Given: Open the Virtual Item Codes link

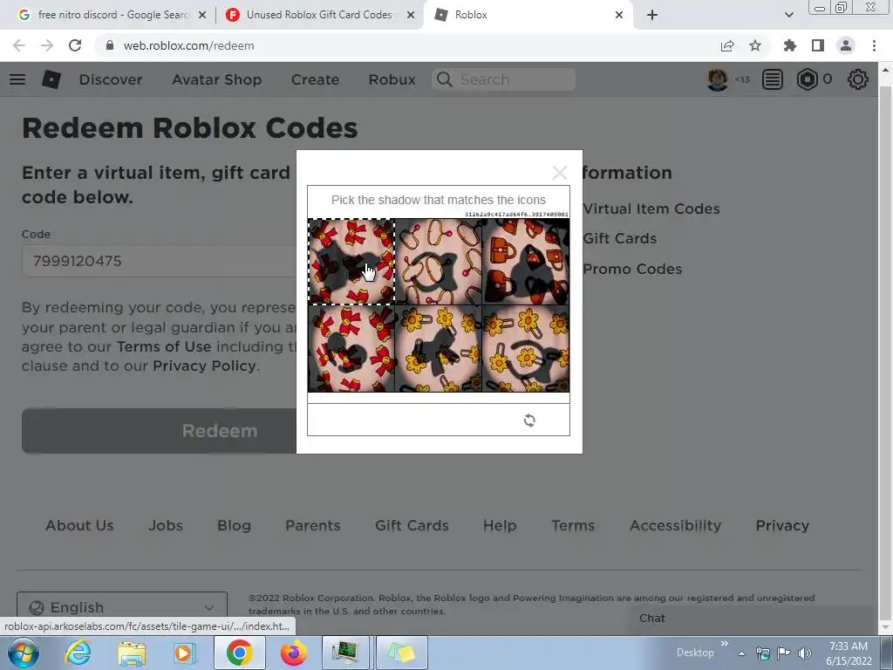Looking at the screenshot, I should click(x=651, y=209).
